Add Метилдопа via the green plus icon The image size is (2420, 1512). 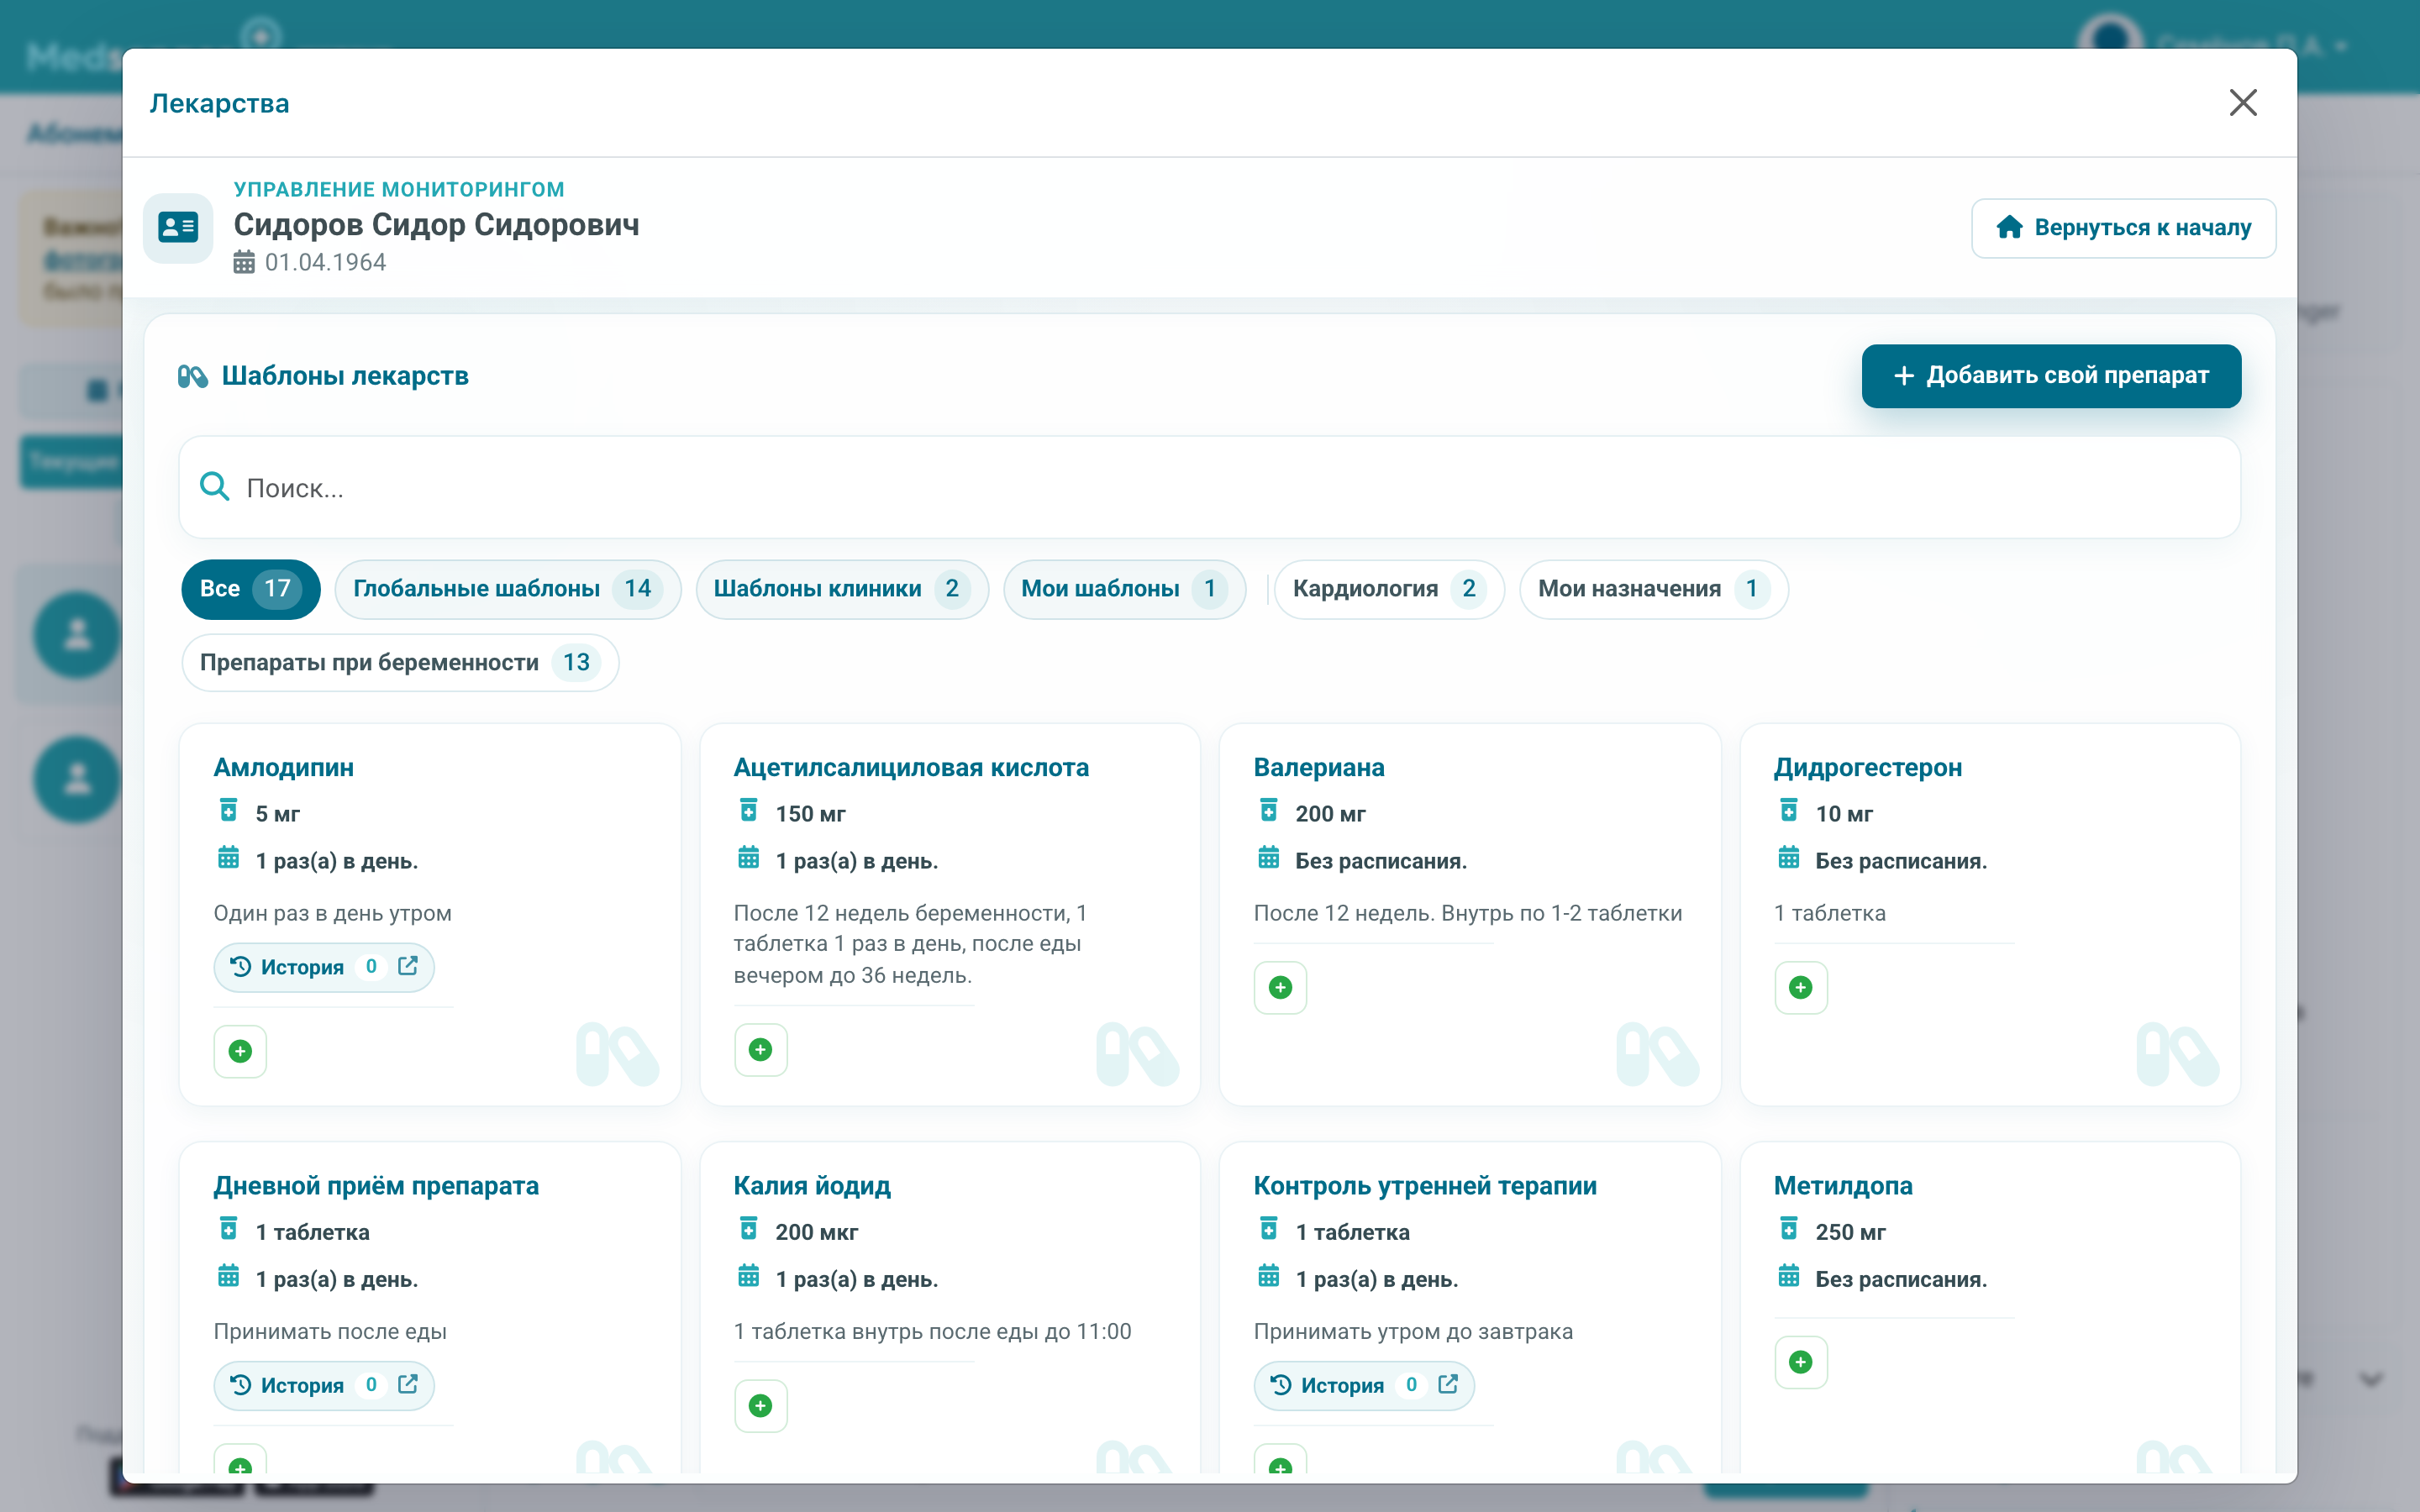point(1800,1361)
